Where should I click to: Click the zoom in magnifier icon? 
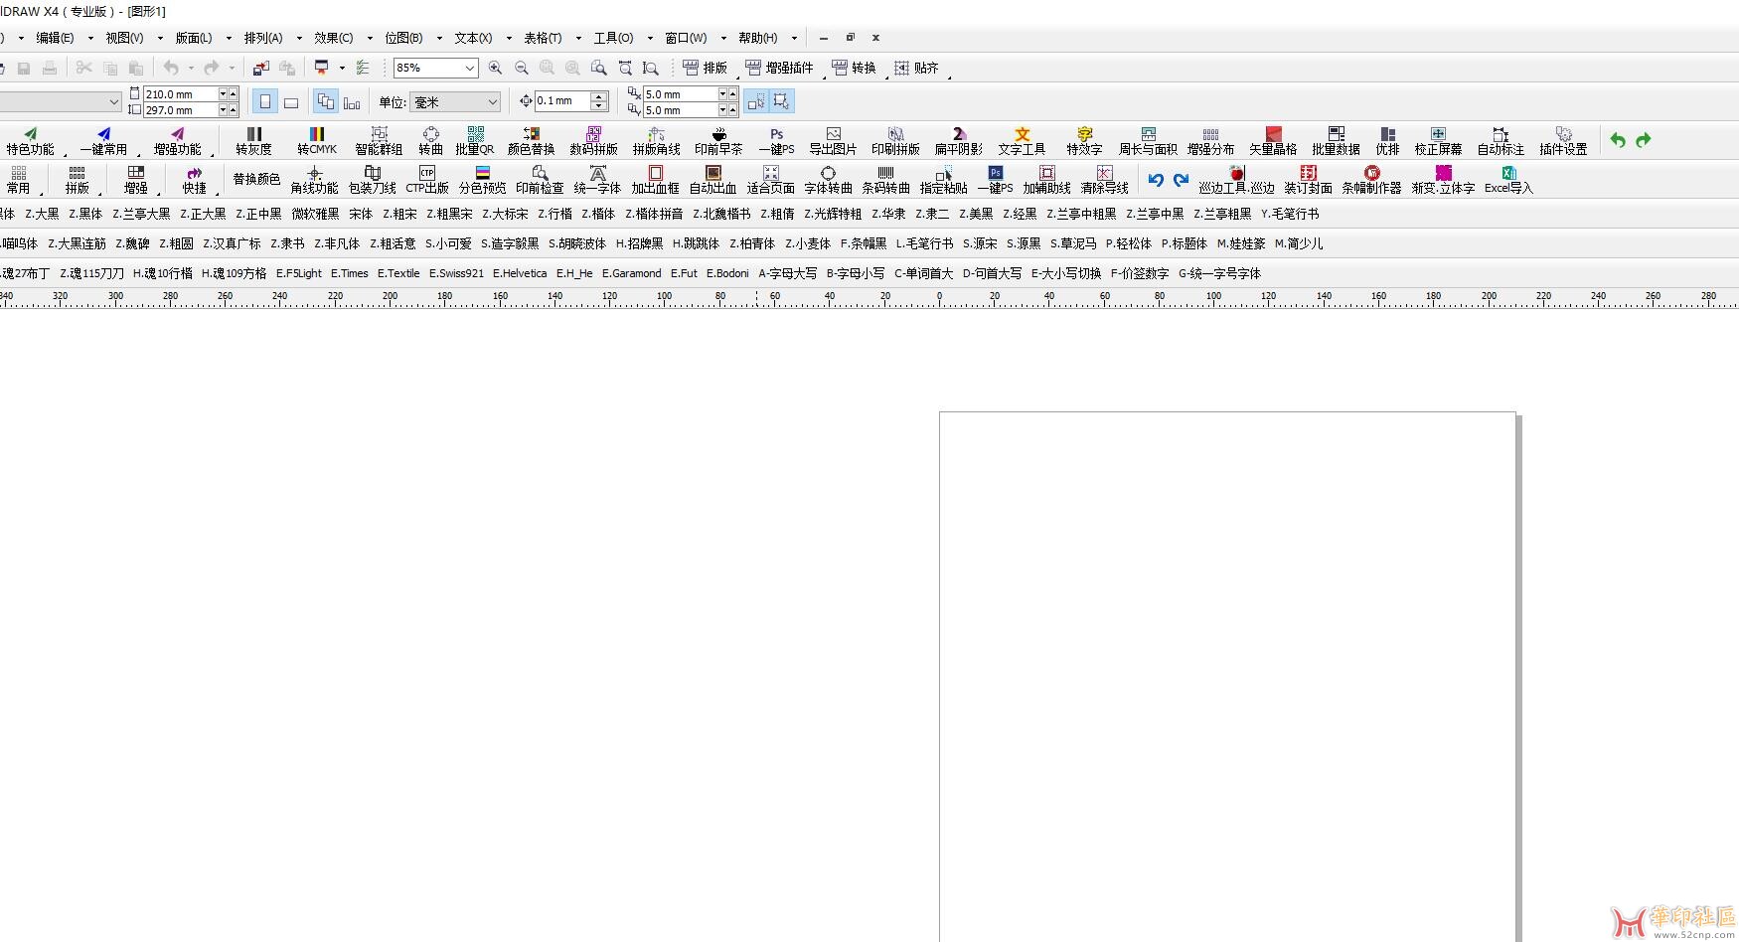click(x=495, y=68)
